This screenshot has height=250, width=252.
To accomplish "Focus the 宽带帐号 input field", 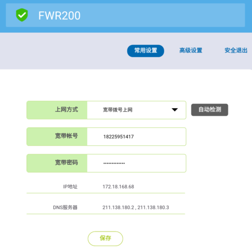I will (137, 137).
